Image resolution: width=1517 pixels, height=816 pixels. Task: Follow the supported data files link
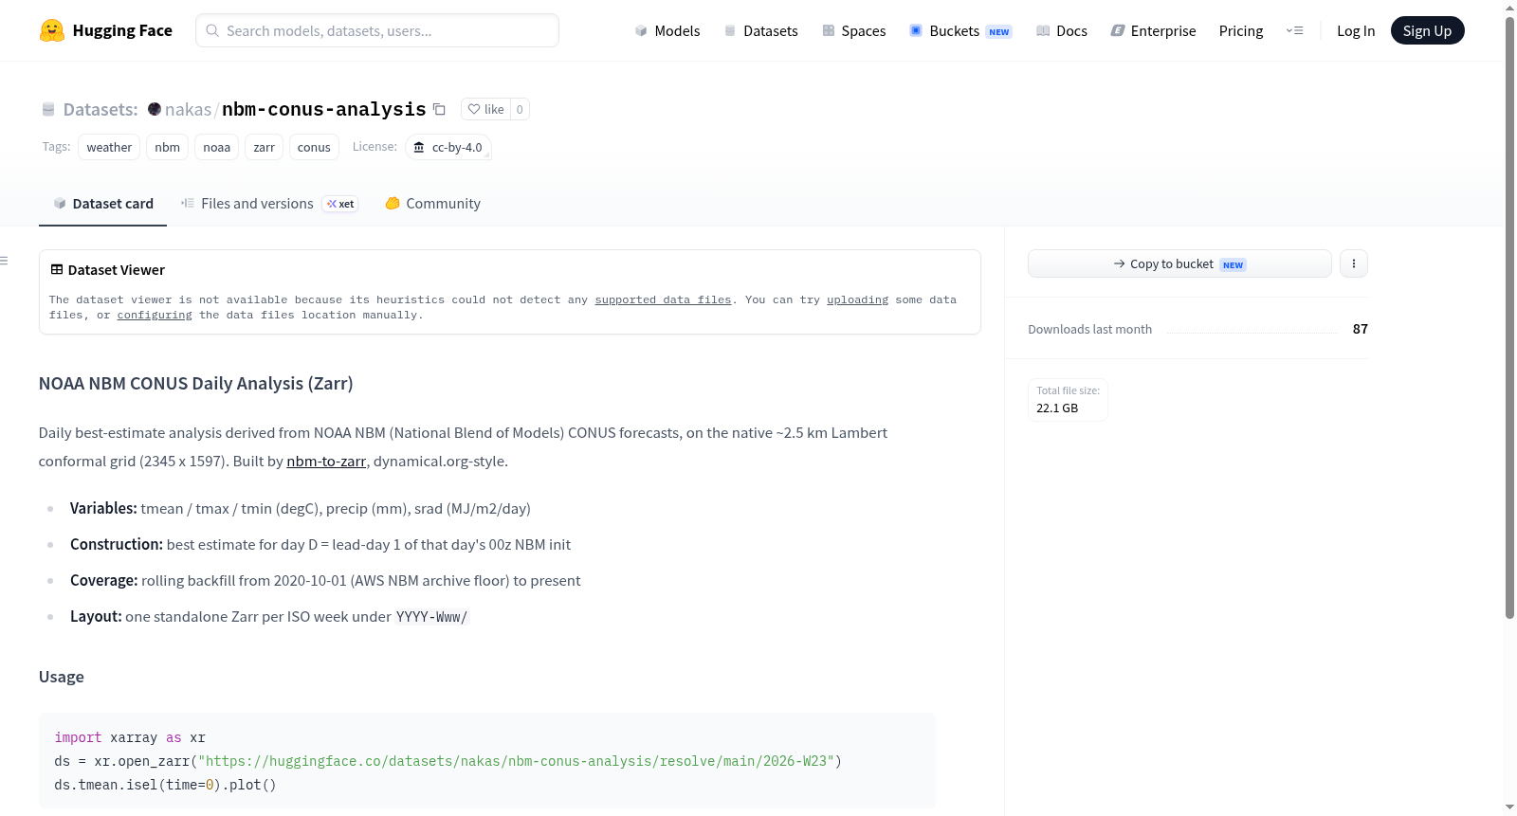[x=663, y=299]
